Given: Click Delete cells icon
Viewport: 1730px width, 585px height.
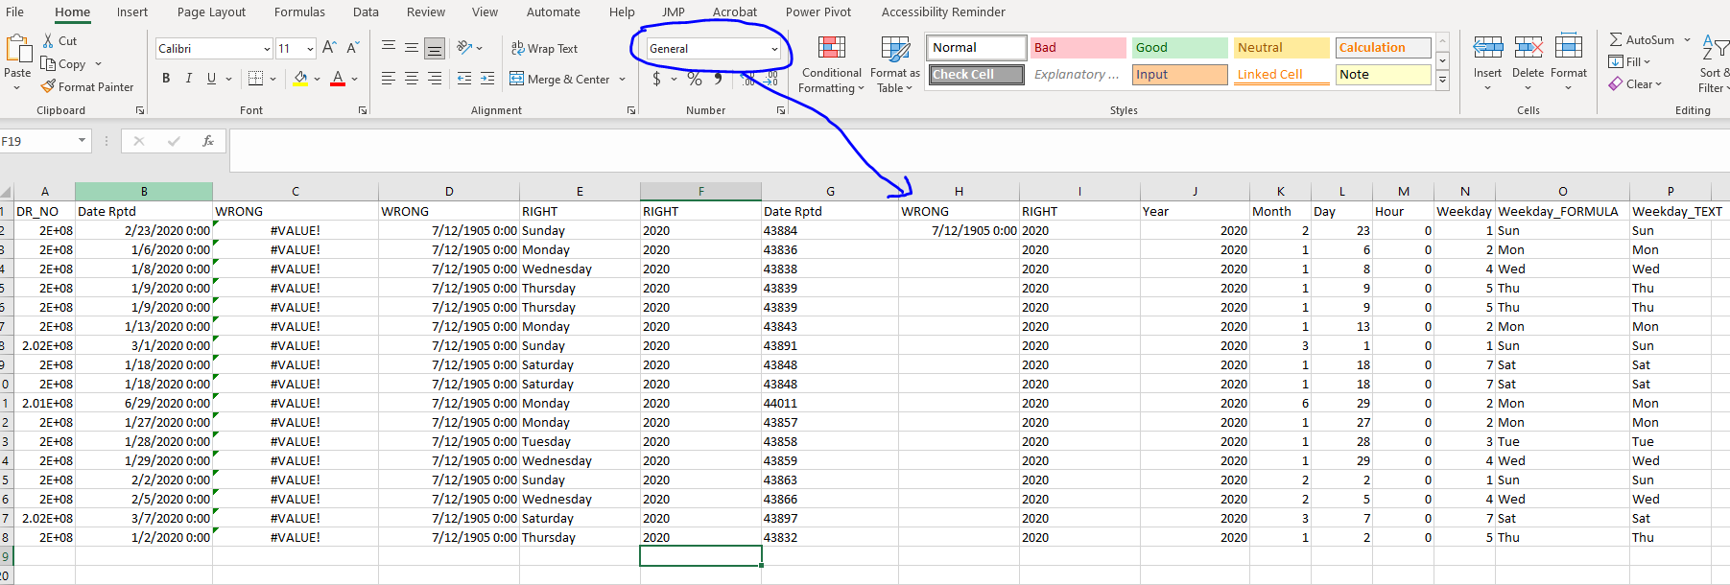Looking at the screenshot, I should click(1529, 47).
